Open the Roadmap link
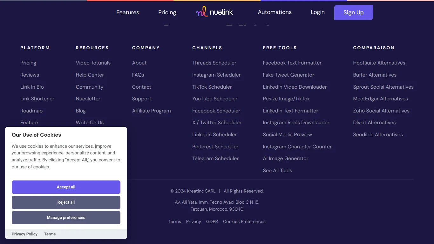 (31, 111)
